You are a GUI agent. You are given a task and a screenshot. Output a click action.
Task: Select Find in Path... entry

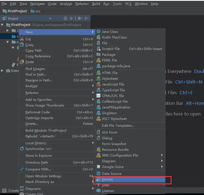click(x=57, y=75)
